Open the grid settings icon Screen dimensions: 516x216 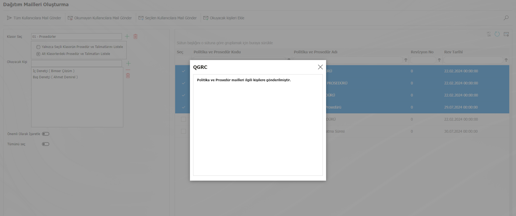coord(506,34)
